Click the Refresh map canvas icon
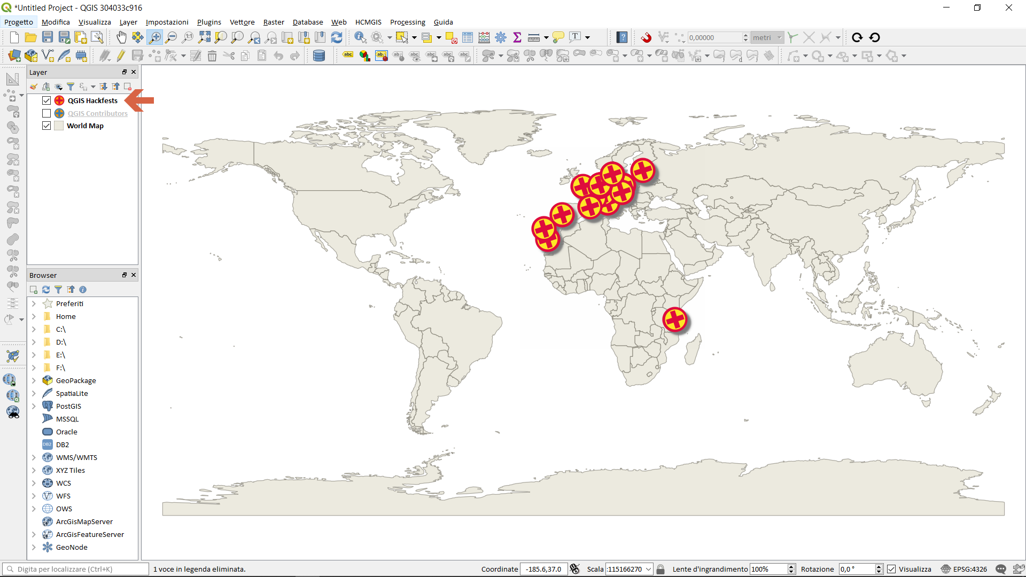The image size is (1026, 577). point(337,37)
